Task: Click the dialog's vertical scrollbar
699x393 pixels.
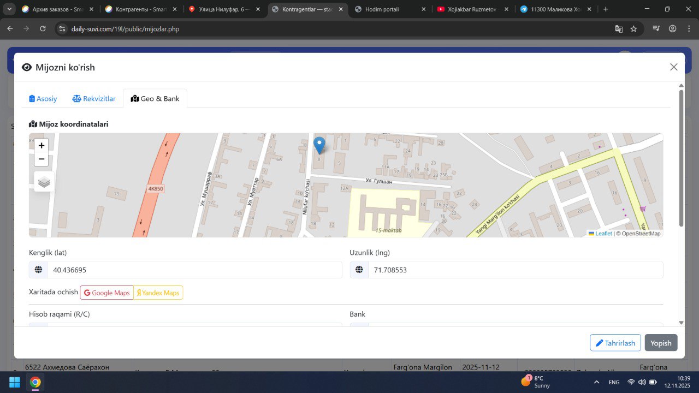Action: click(x=681, y=158)
